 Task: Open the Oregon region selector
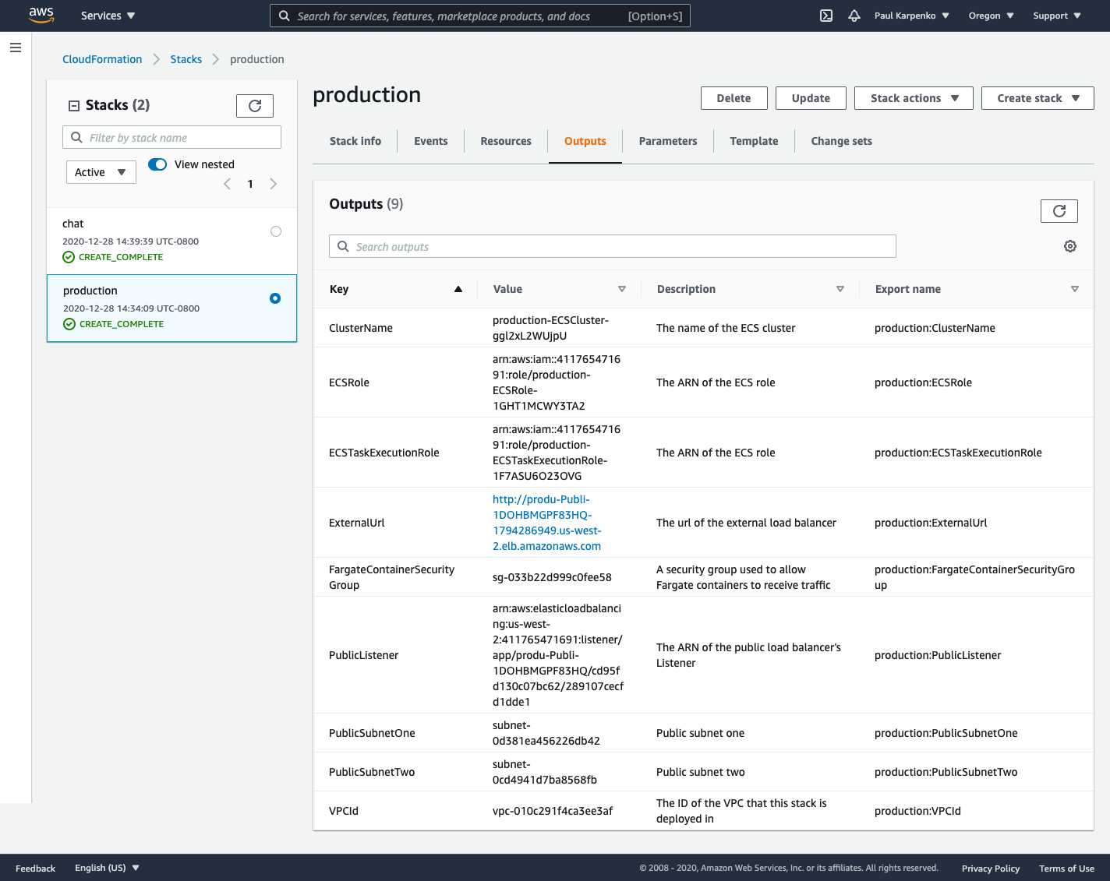click(991, 16)
